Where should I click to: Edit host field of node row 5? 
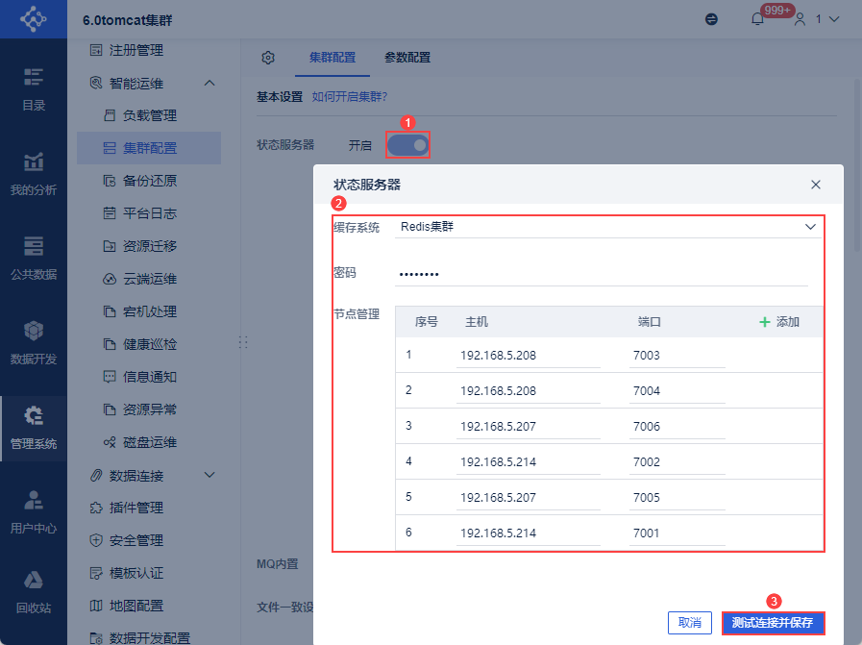(528, 498)
